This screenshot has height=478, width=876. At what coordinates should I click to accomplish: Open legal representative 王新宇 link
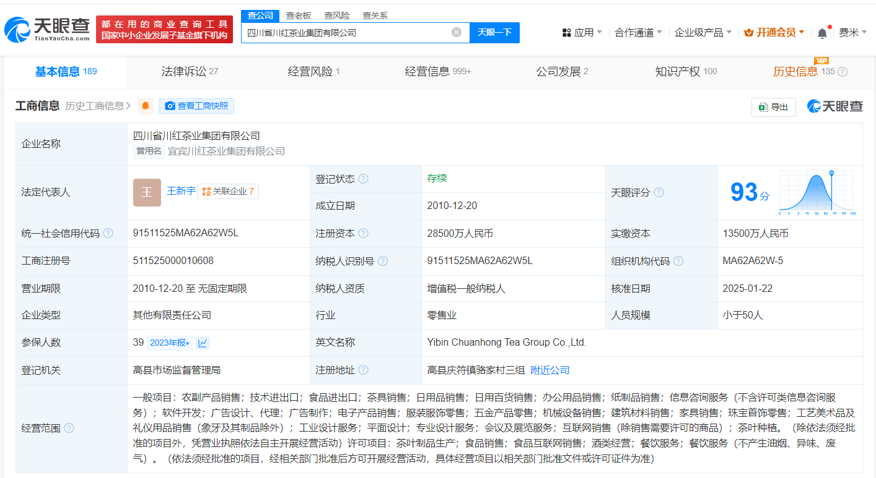[x=181, y=192]
